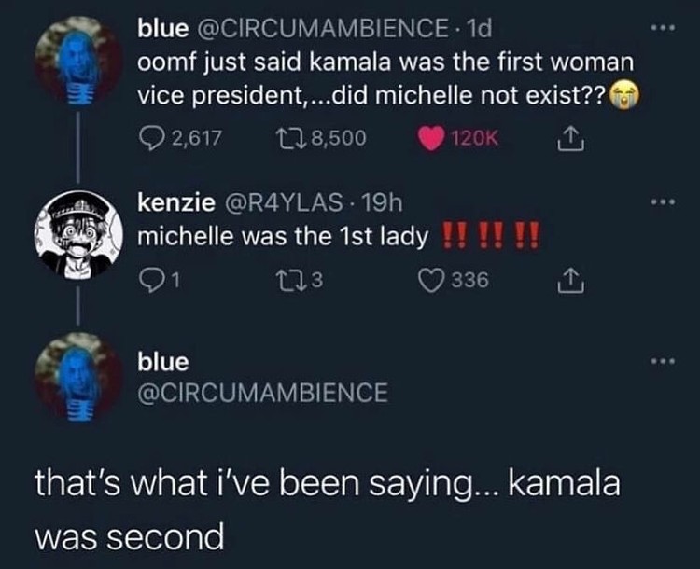Reply to kenzie's tweet
The width and height of the screenshot is (700, 569).
148,276
